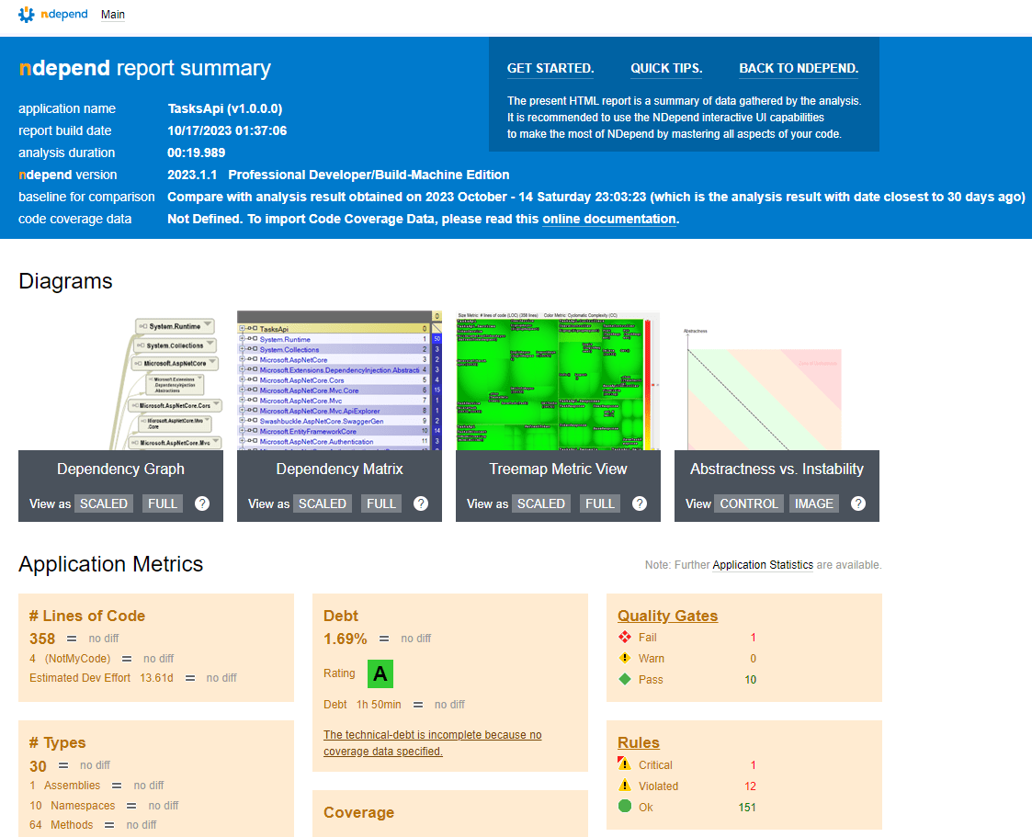The height and width of the screenshot is (837, 1032).
Task: Click the green Ok rules circle icon
Action: click(x=625, y=806)
